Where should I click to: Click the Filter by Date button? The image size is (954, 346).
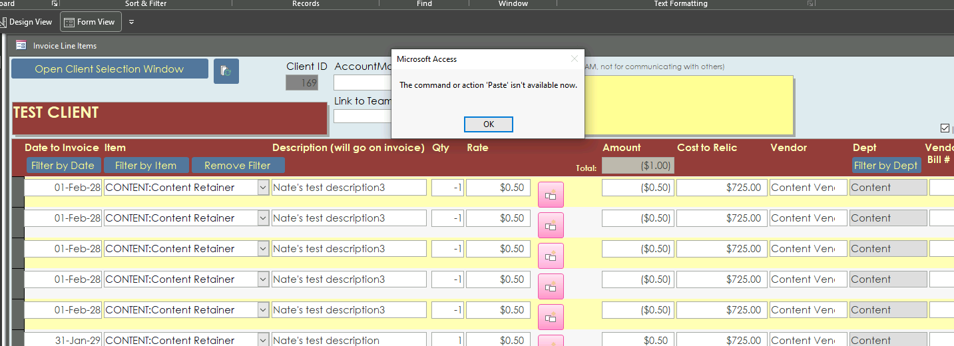coord(63,165)
